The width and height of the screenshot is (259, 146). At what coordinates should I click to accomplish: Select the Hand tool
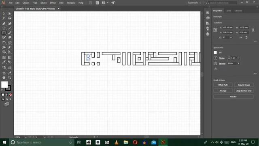(x=4, y=77)
